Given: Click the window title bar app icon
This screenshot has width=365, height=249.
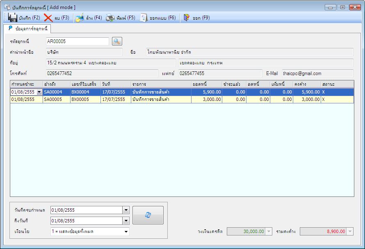Looking at the screenshot, I should [x=7, y=7].
